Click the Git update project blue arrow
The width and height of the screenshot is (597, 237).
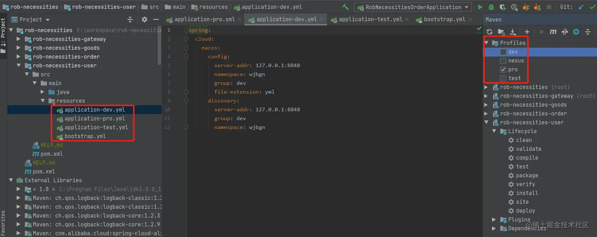581,7
